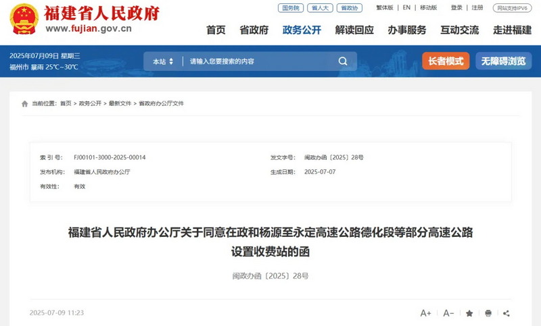Click the home icon in breadcrumb
This screenshot has height=326, width=541.
coord(25,104)
